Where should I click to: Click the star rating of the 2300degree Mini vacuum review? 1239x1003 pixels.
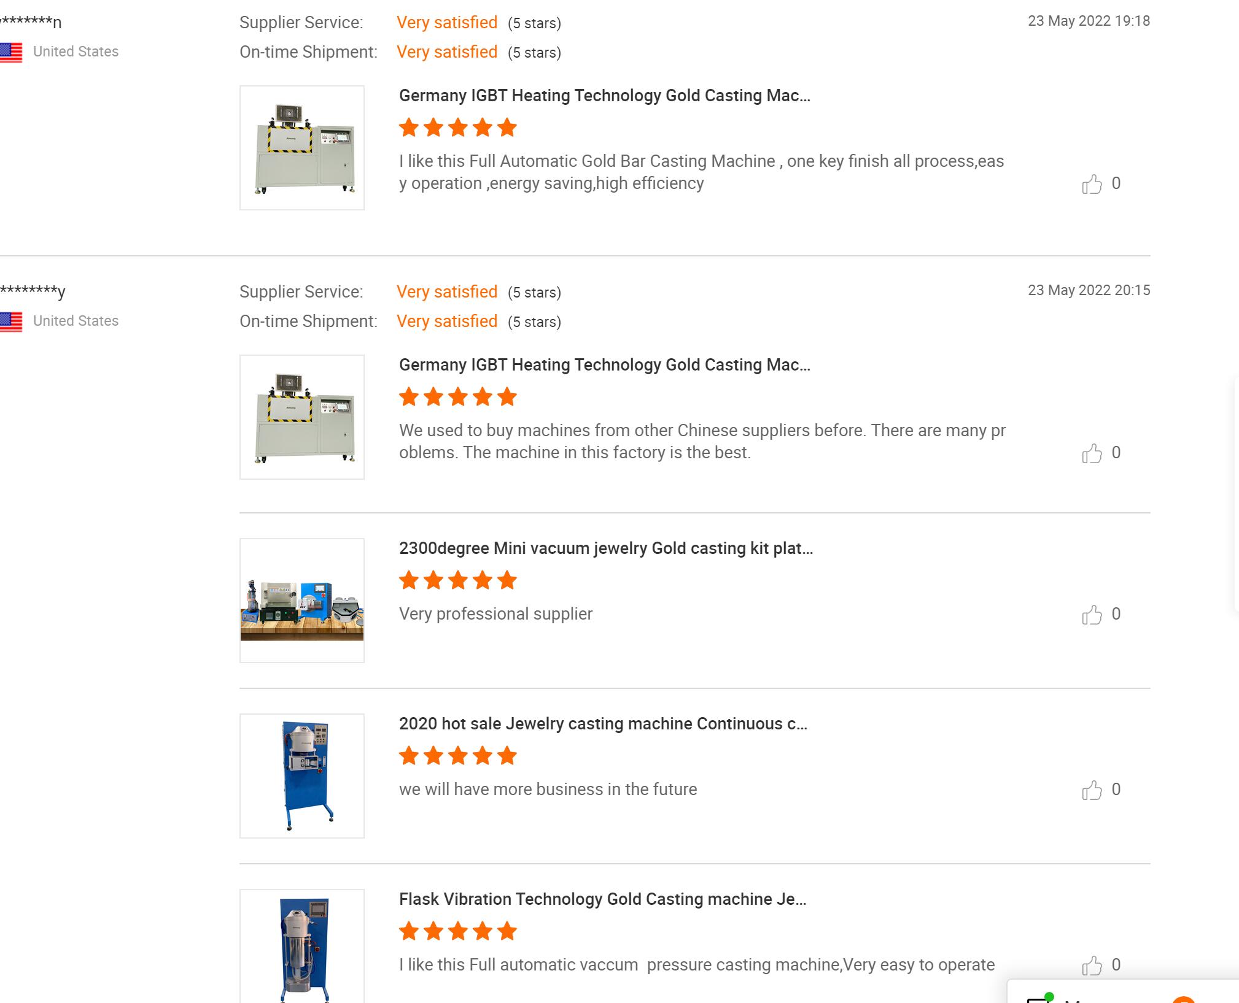pyautogui.click(x=457, y=580)
